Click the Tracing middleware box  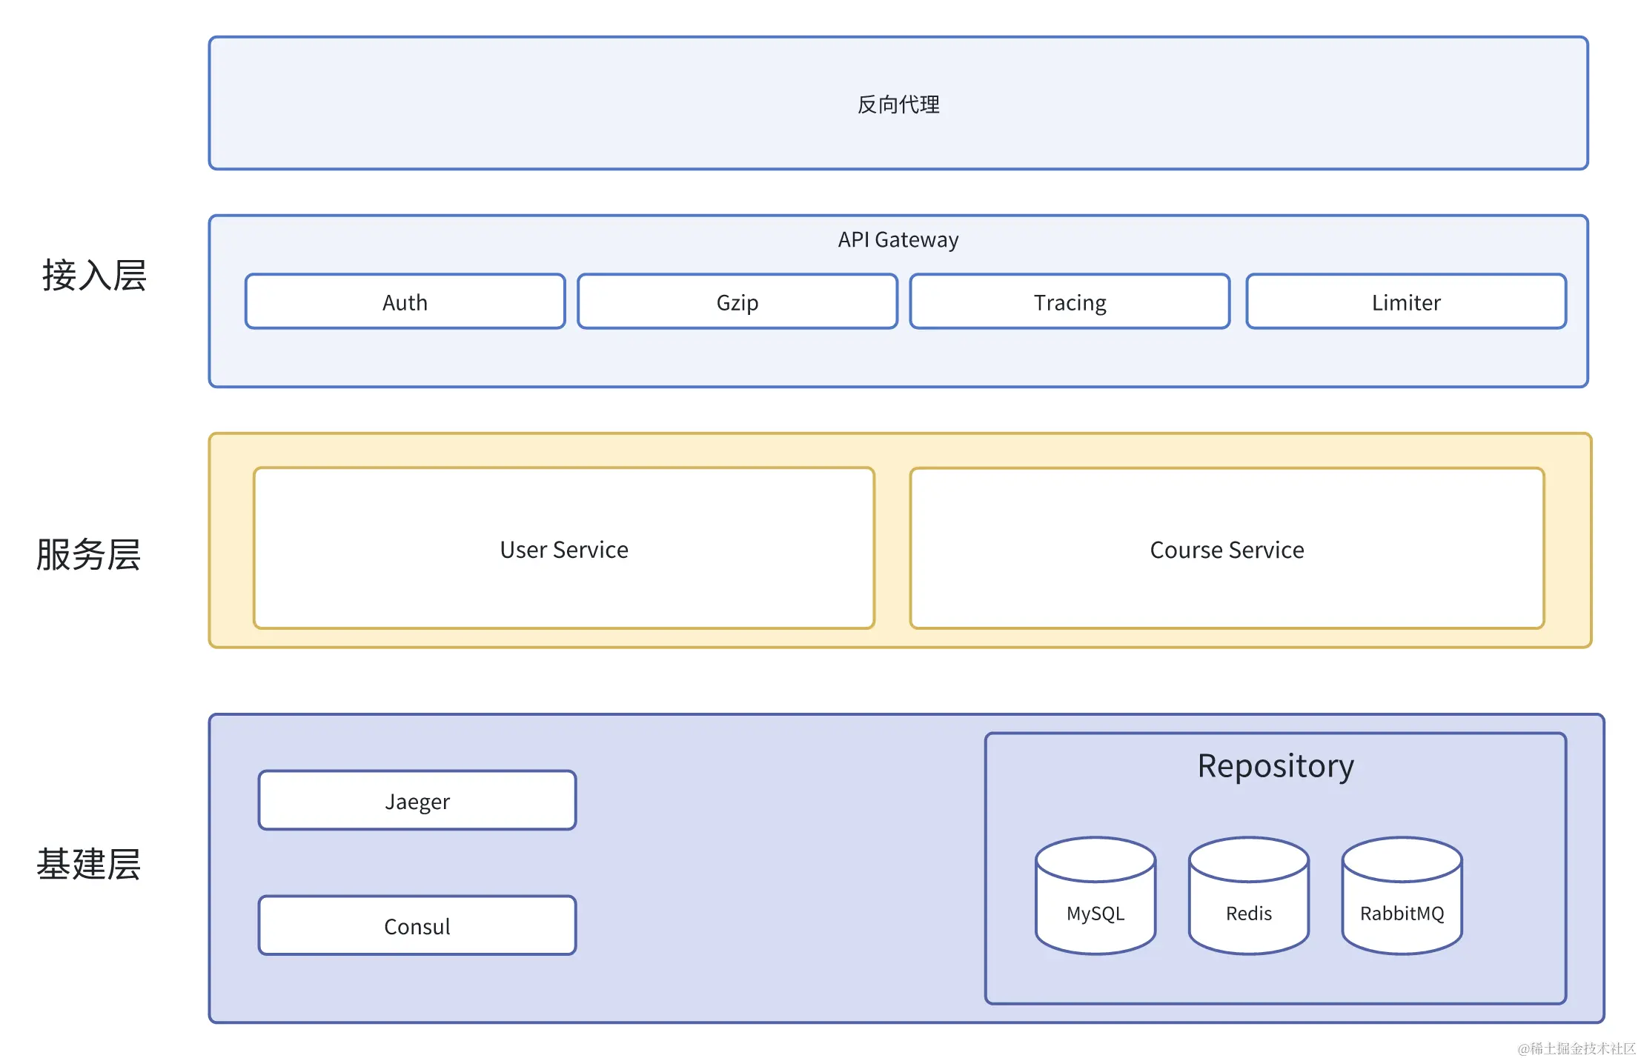1070,302
